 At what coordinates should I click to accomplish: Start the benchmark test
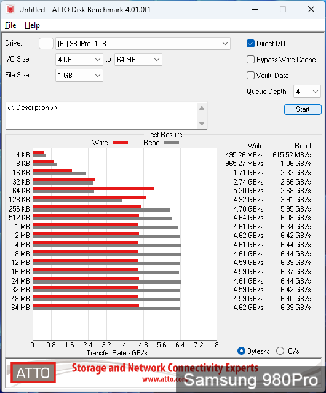point(303,109)
